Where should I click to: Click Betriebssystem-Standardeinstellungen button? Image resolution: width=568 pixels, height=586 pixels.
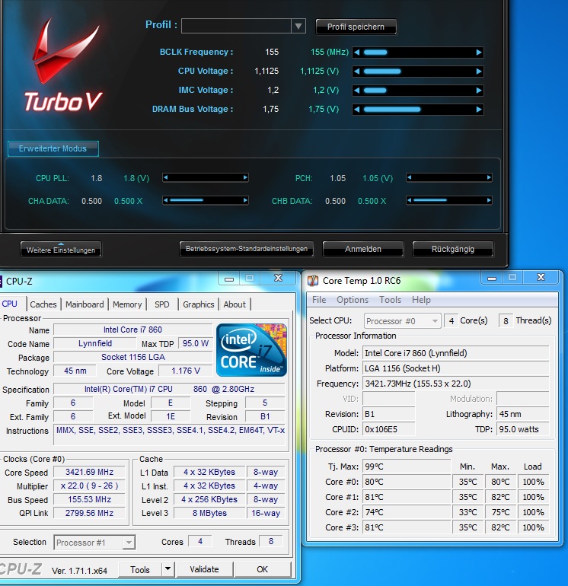tap(247, 249)
